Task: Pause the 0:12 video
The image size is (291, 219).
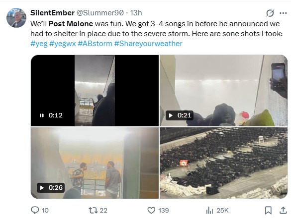Action: [42, 115]
